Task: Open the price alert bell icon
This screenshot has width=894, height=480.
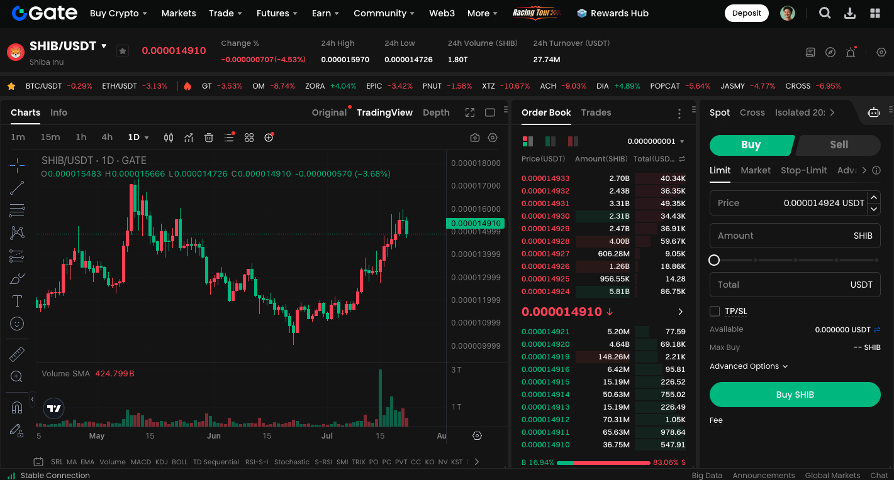Action: coord(851,52)
